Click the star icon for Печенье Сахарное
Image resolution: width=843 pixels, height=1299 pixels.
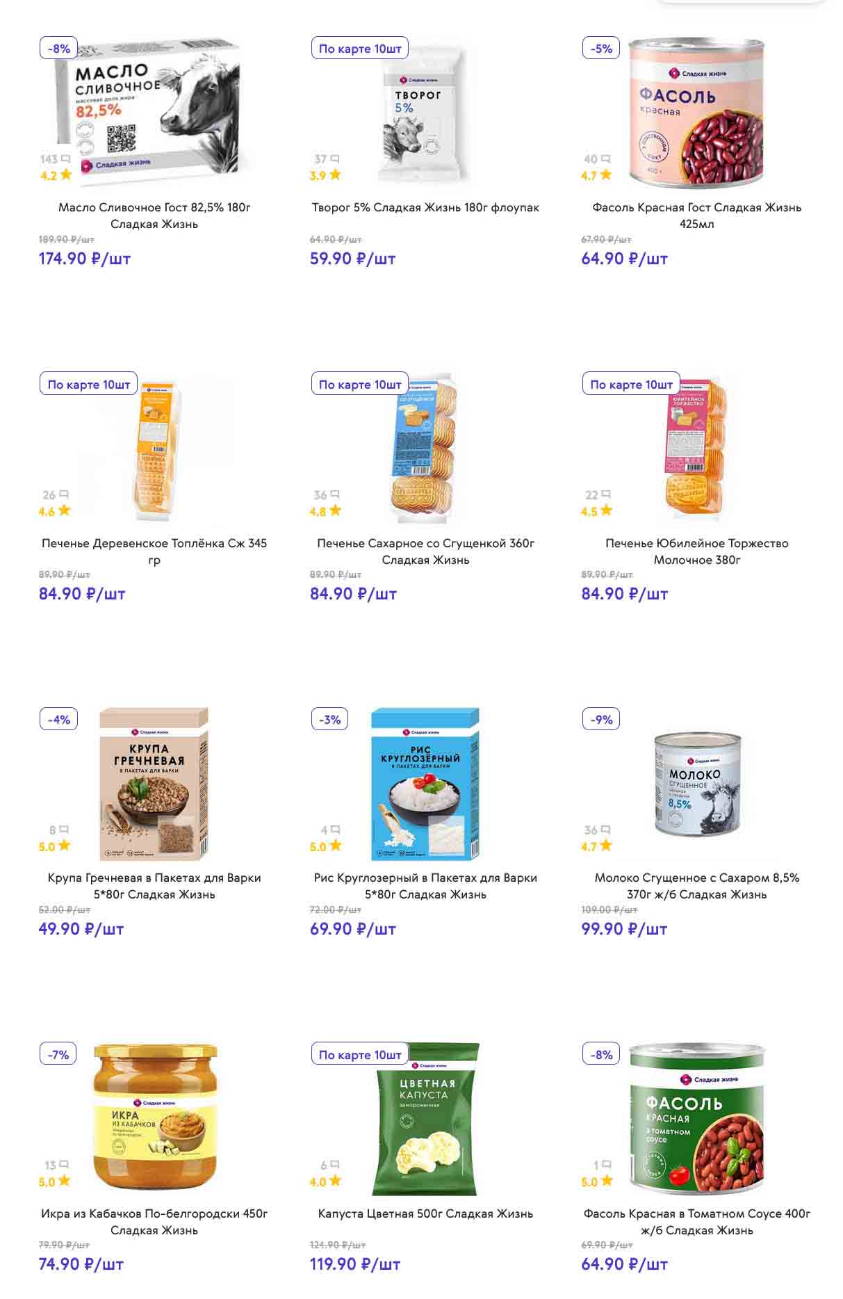pos(335,510)
